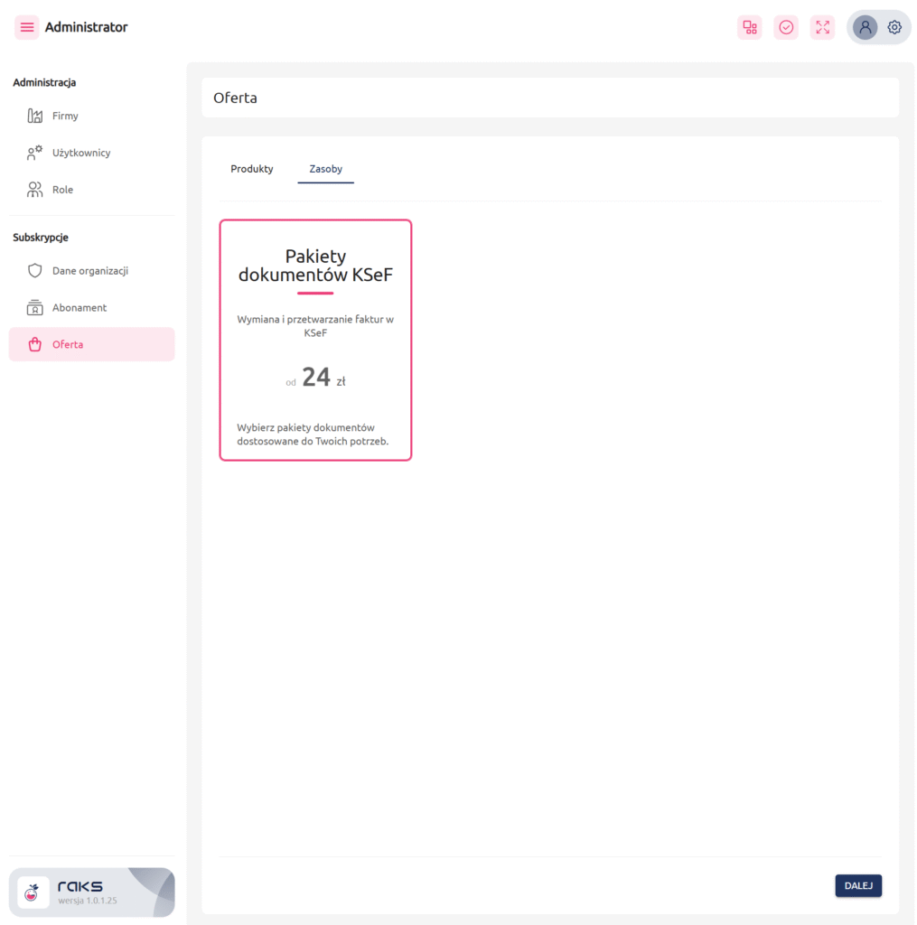The height and width of the screenshot is (925, 917).
Task: Switch to the Produkty tab
Action: tap(252, 169)
